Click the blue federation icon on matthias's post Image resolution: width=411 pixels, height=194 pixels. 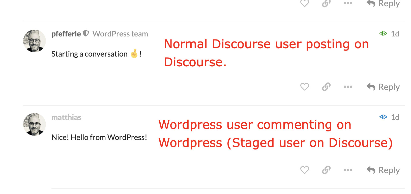[383, 117]
